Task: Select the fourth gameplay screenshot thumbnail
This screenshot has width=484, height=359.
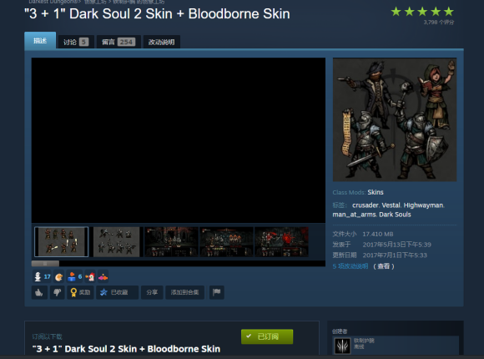Action: (226, 242)
